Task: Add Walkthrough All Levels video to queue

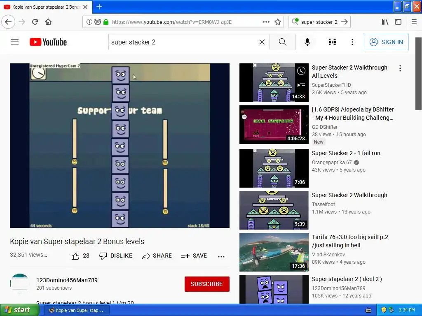Action: pyautogui.click(x=301, y=84)
